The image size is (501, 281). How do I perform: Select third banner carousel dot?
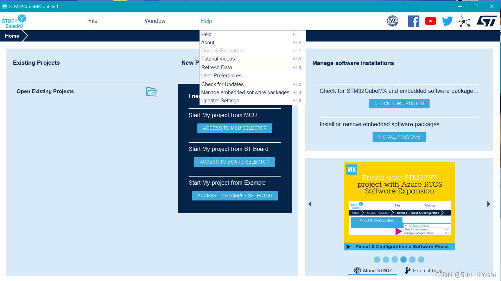click(x=395, y=260)
